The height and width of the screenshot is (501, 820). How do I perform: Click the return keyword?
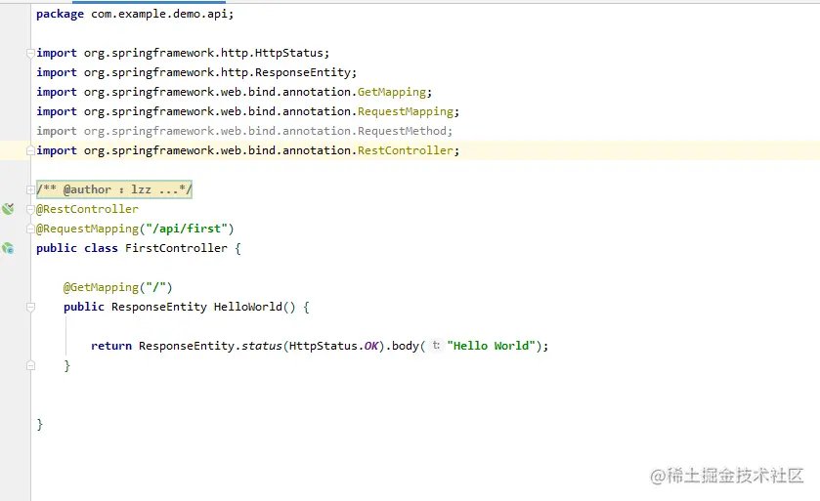pos(110,346)
